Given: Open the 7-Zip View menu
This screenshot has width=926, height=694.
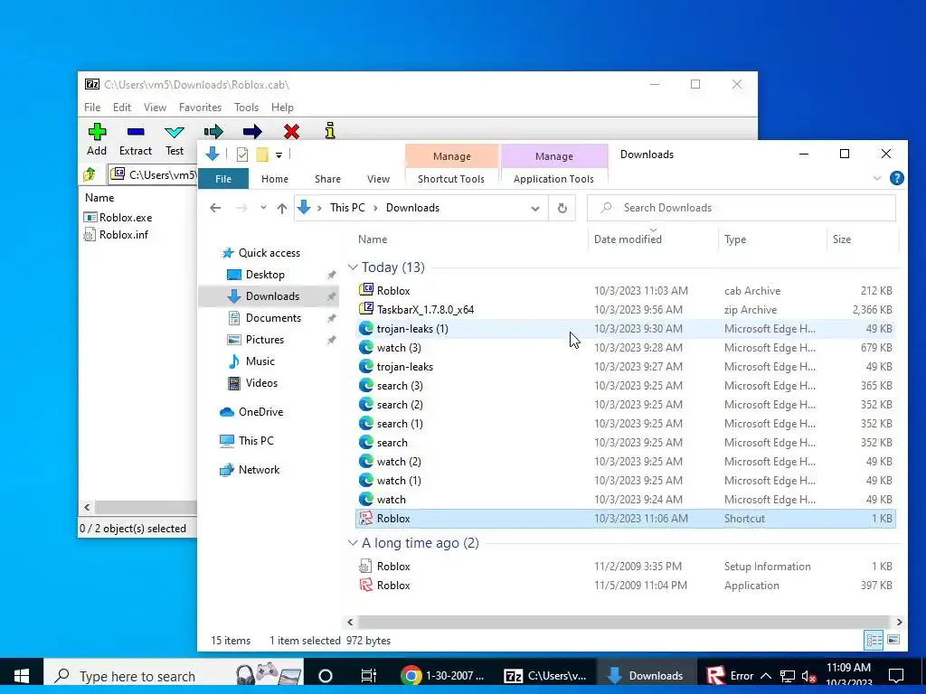Looking at the screenshot, I should click(155, 108).
